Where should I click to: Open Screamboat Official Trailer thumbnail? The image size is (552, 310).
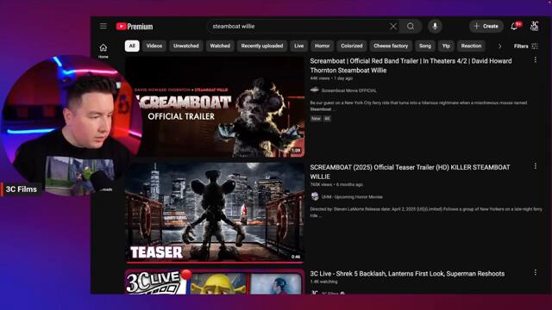click(x=215, y=107)
